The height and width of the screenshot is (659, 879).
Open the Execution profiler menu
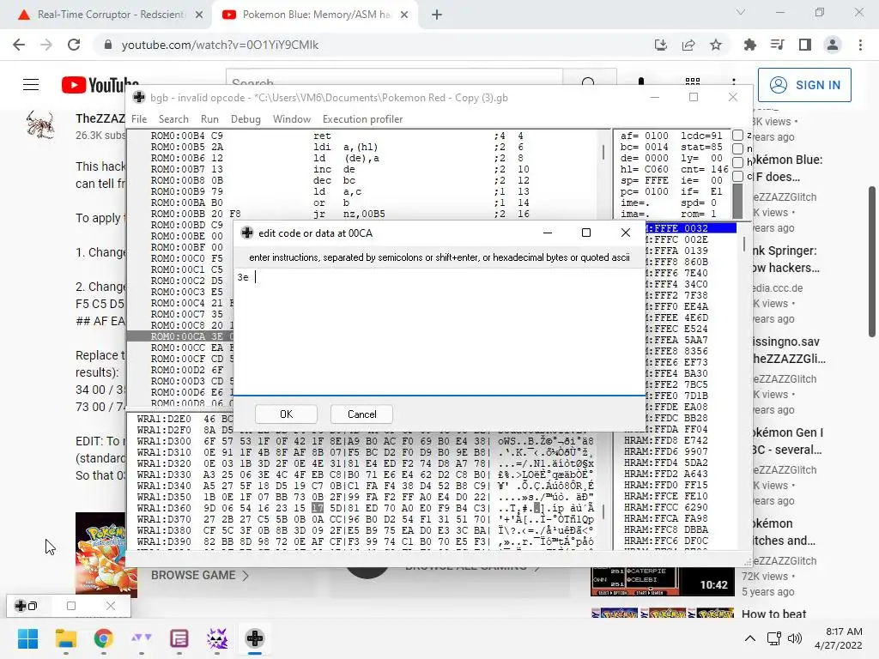click(x=363, y=118)
